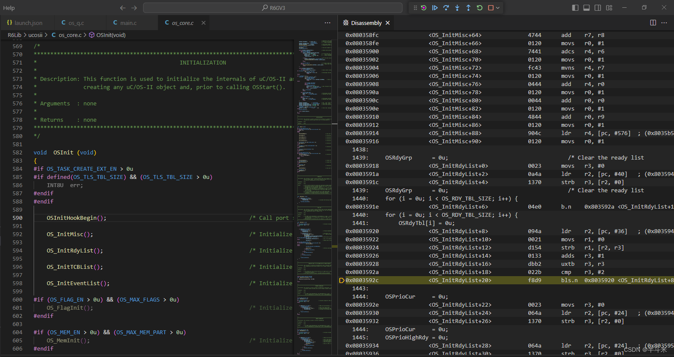Click the OS_InitEventList(); call
This screenshot has width=674, height=357.
pos(78,283)
